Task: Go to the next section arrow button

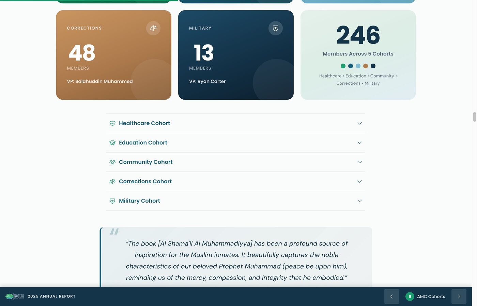Action: (459, 296)
